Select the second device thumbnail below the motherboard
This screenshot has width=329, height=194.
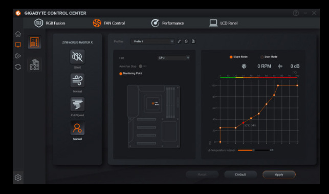tap(34, 64)
